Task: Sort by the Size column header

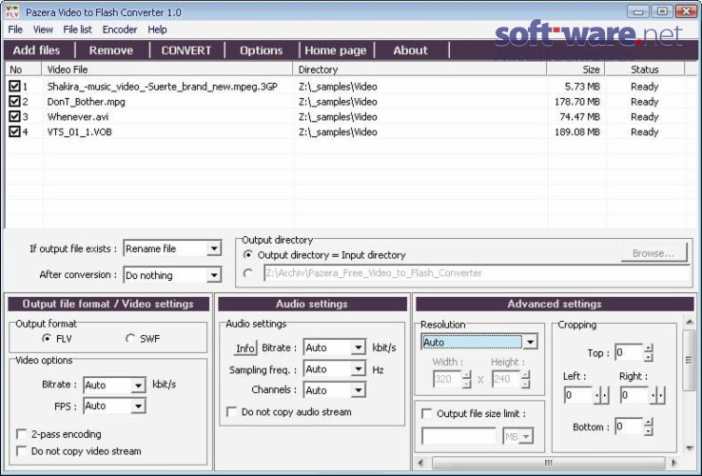Action: (x=575, y=69)
